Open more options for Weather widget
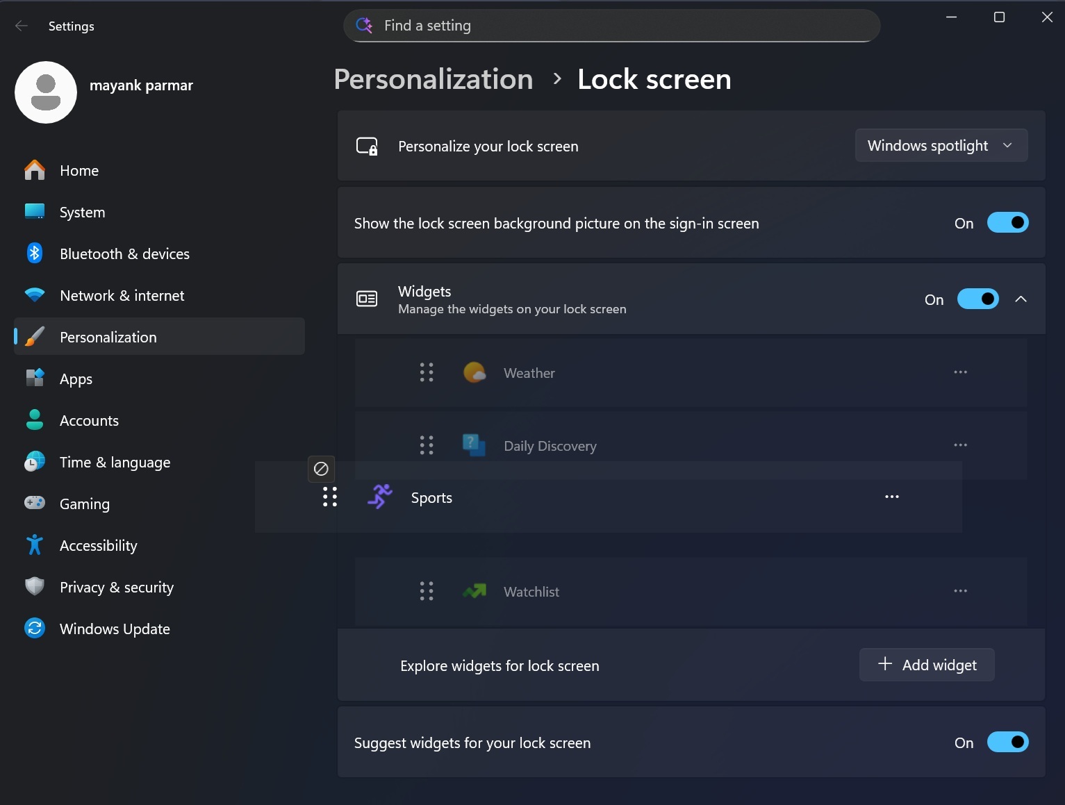 click(x=960, y=372)
